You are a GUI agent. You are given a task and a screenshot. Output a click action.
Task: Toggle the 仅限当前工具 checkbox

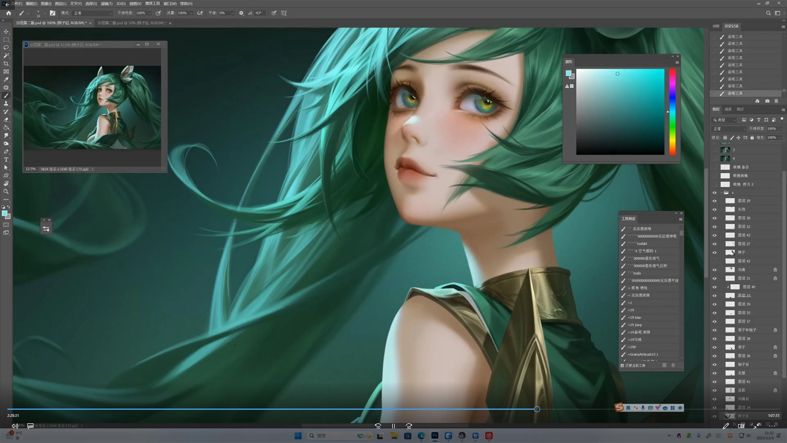coord(622,365)
